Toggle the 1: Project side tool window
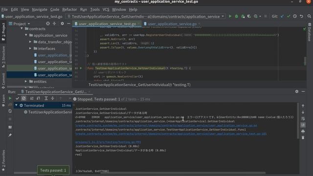The image size is (313, 176). [3, 32]
